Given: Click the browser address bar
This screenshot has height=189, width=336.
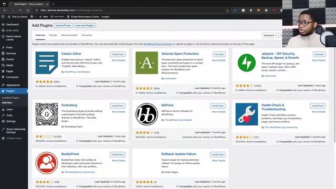Looking at the screenshot, I should 129,10.
